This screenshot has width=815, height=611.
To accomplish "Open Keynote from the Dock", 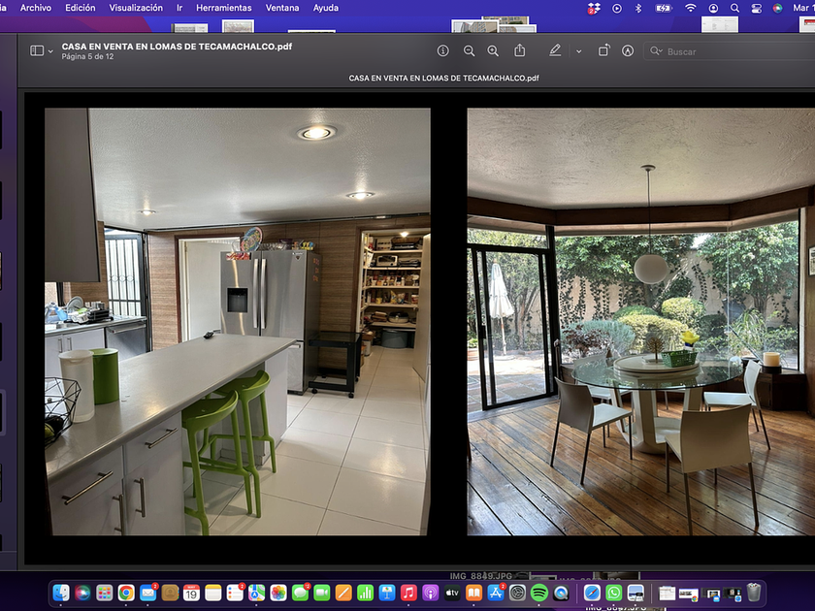I will pos(387,593).
